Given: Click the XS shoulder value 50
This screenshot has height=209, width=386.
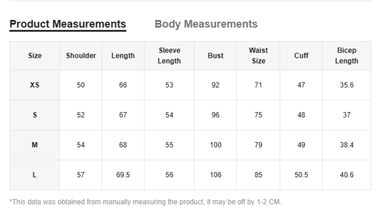Looking at the screenshot, I should click(81, 85).
